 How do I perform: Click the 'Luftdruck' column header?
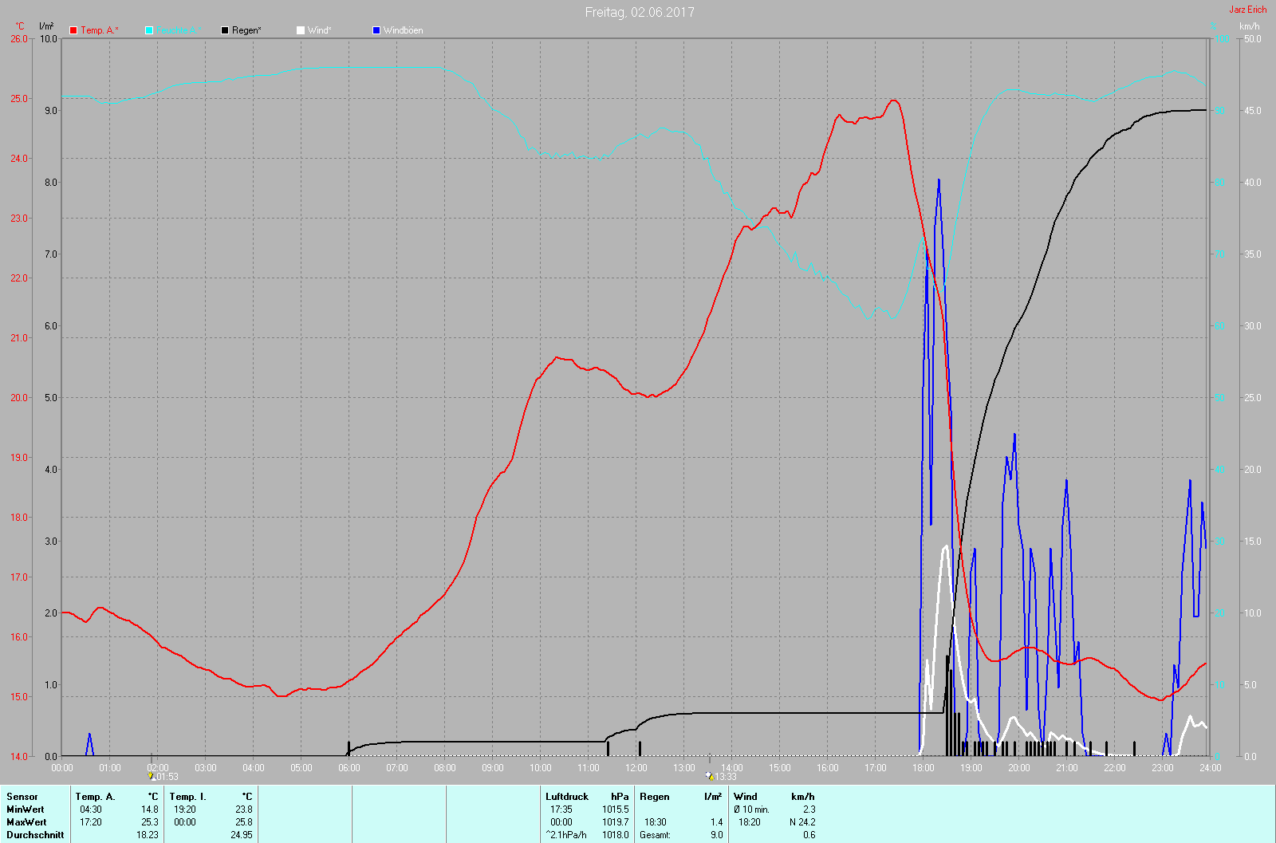(x=567, y=797)
